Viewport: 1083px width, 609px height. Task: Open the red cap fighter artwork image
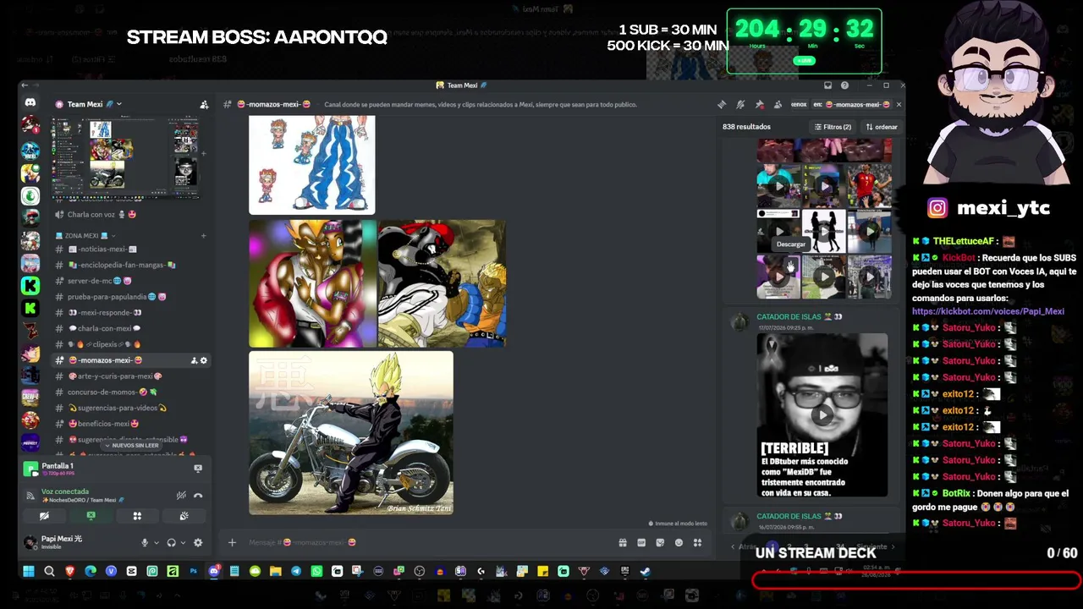point(442,283)
